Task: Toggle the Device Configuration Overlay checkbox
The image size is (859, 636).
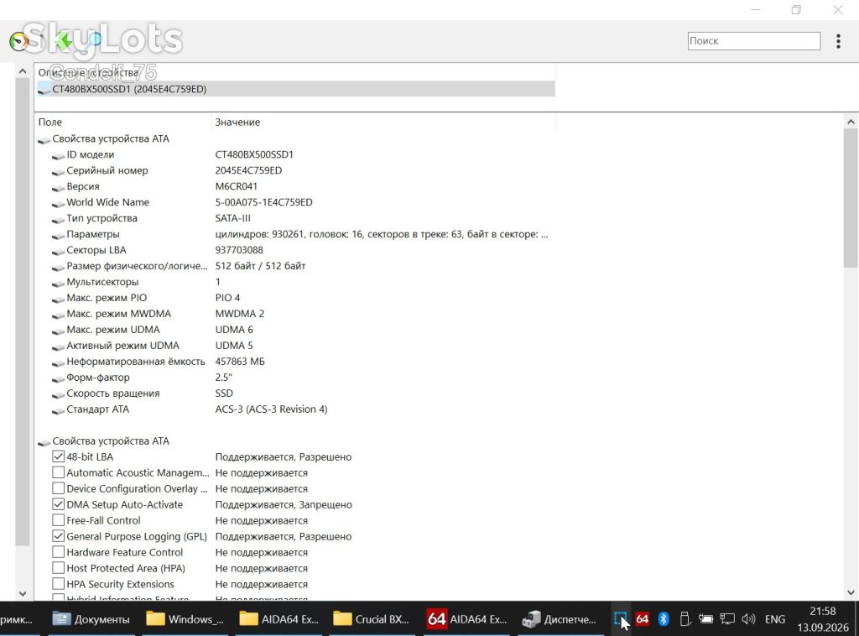Action: tap(58, 488)
